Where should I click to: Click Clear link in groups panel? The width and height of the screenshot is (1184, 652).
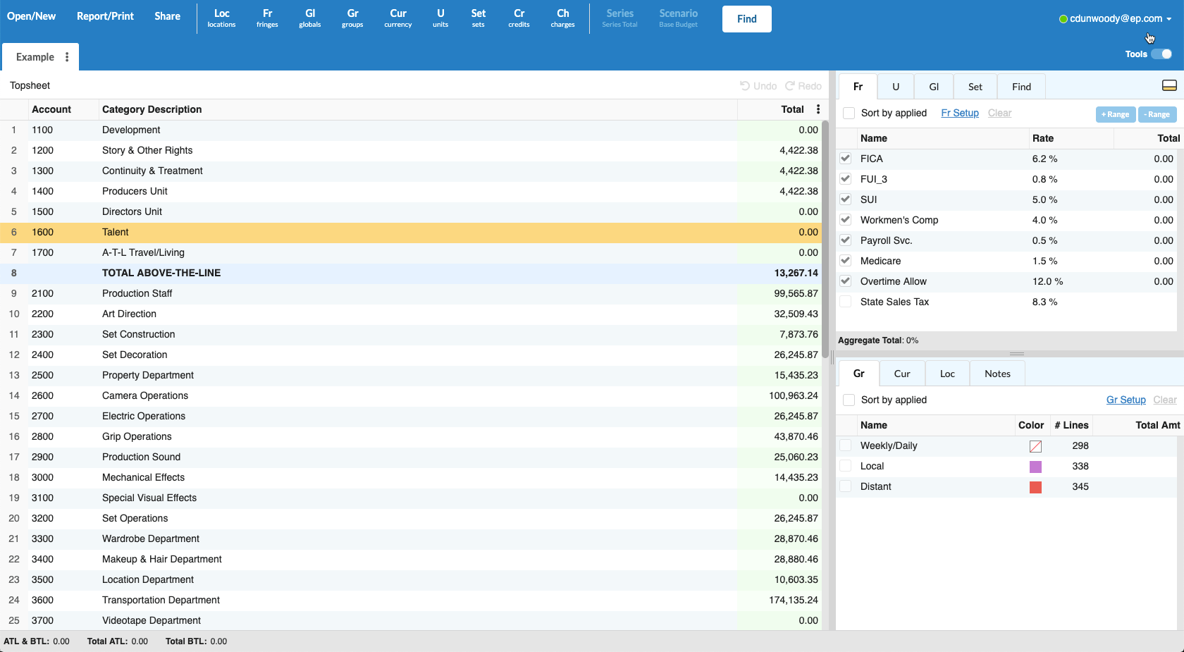click(1165, 400)
